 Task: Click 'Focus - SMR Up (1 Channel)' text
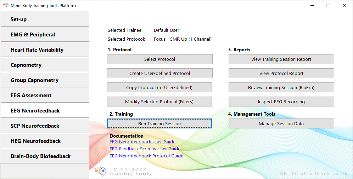click(x=183, y=39)
